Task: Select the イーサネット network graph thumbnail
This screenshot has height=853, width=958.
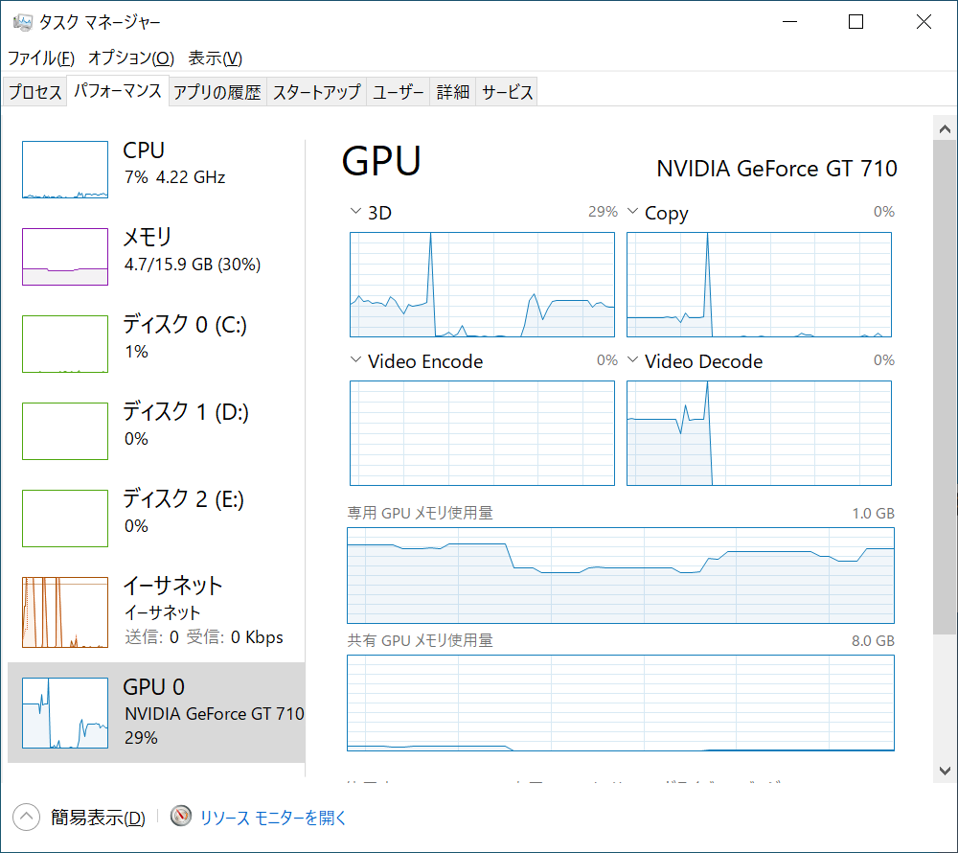Action: click(65, 612)
